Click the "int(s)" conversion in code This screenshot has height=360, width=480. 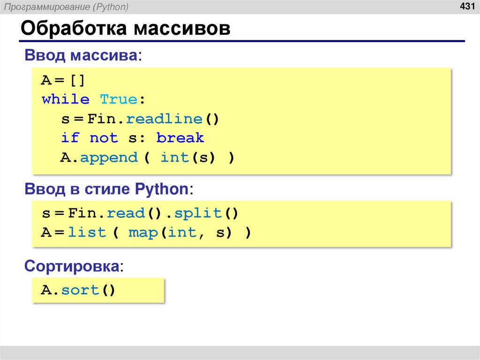(184, 157)
